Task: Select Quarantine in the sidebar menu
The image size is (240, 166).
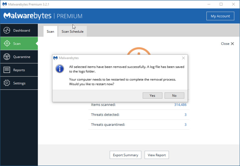Action: coord(19,57)
